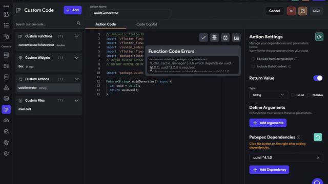Collapse the Custom Actions section
The image size is (328, 184).
(x=76, y=79)
